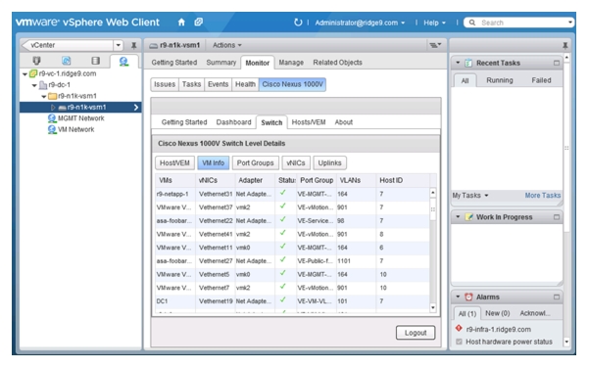Open the More Tasks link
This screenshot has height=368, width=589.
(x=542, y=196)
